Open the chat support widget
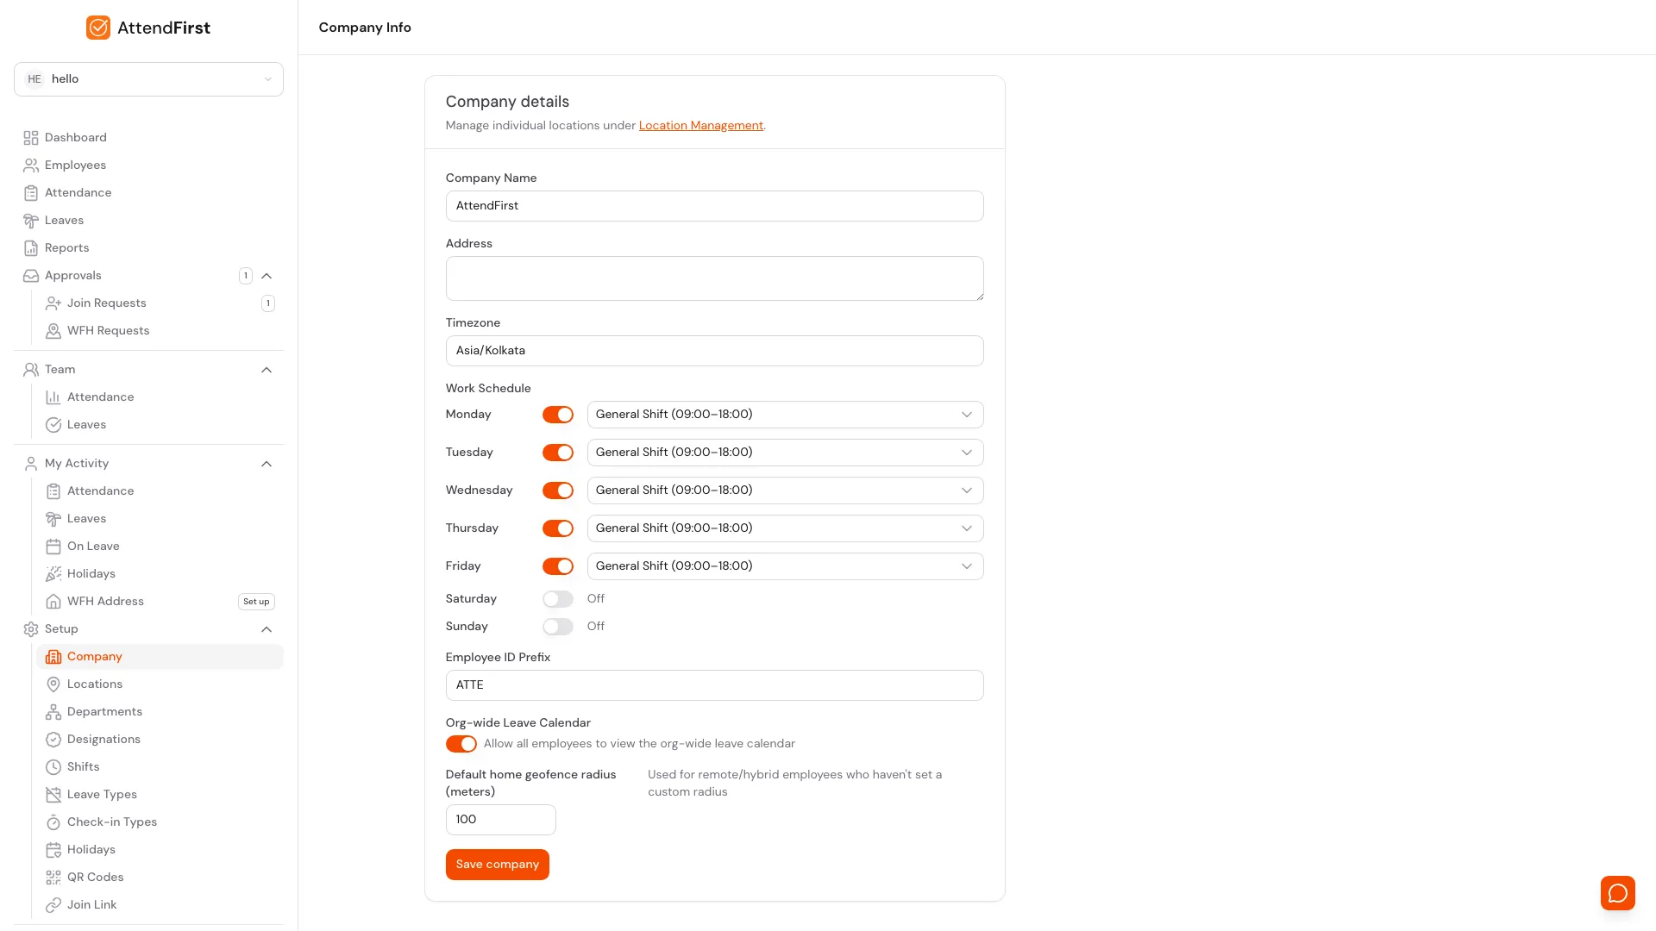 coord(1617,893)
